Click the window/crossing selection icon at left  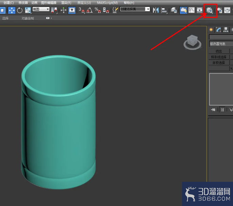pyautogui.click(x=2, y=10)
